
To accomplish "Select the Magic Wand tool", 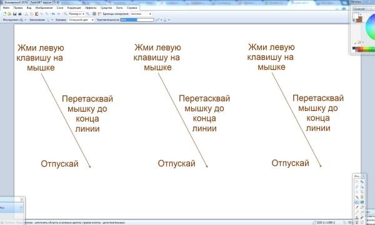I will [357, 197].
